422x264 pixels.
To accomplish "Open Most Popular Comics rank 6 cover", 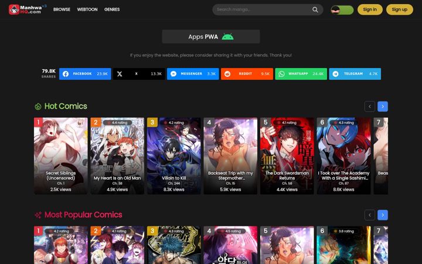I will pyautogui.click(x=343, y=245).
